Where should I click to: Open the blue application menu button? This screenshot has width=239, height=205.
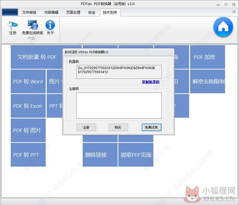click(10, 12)
